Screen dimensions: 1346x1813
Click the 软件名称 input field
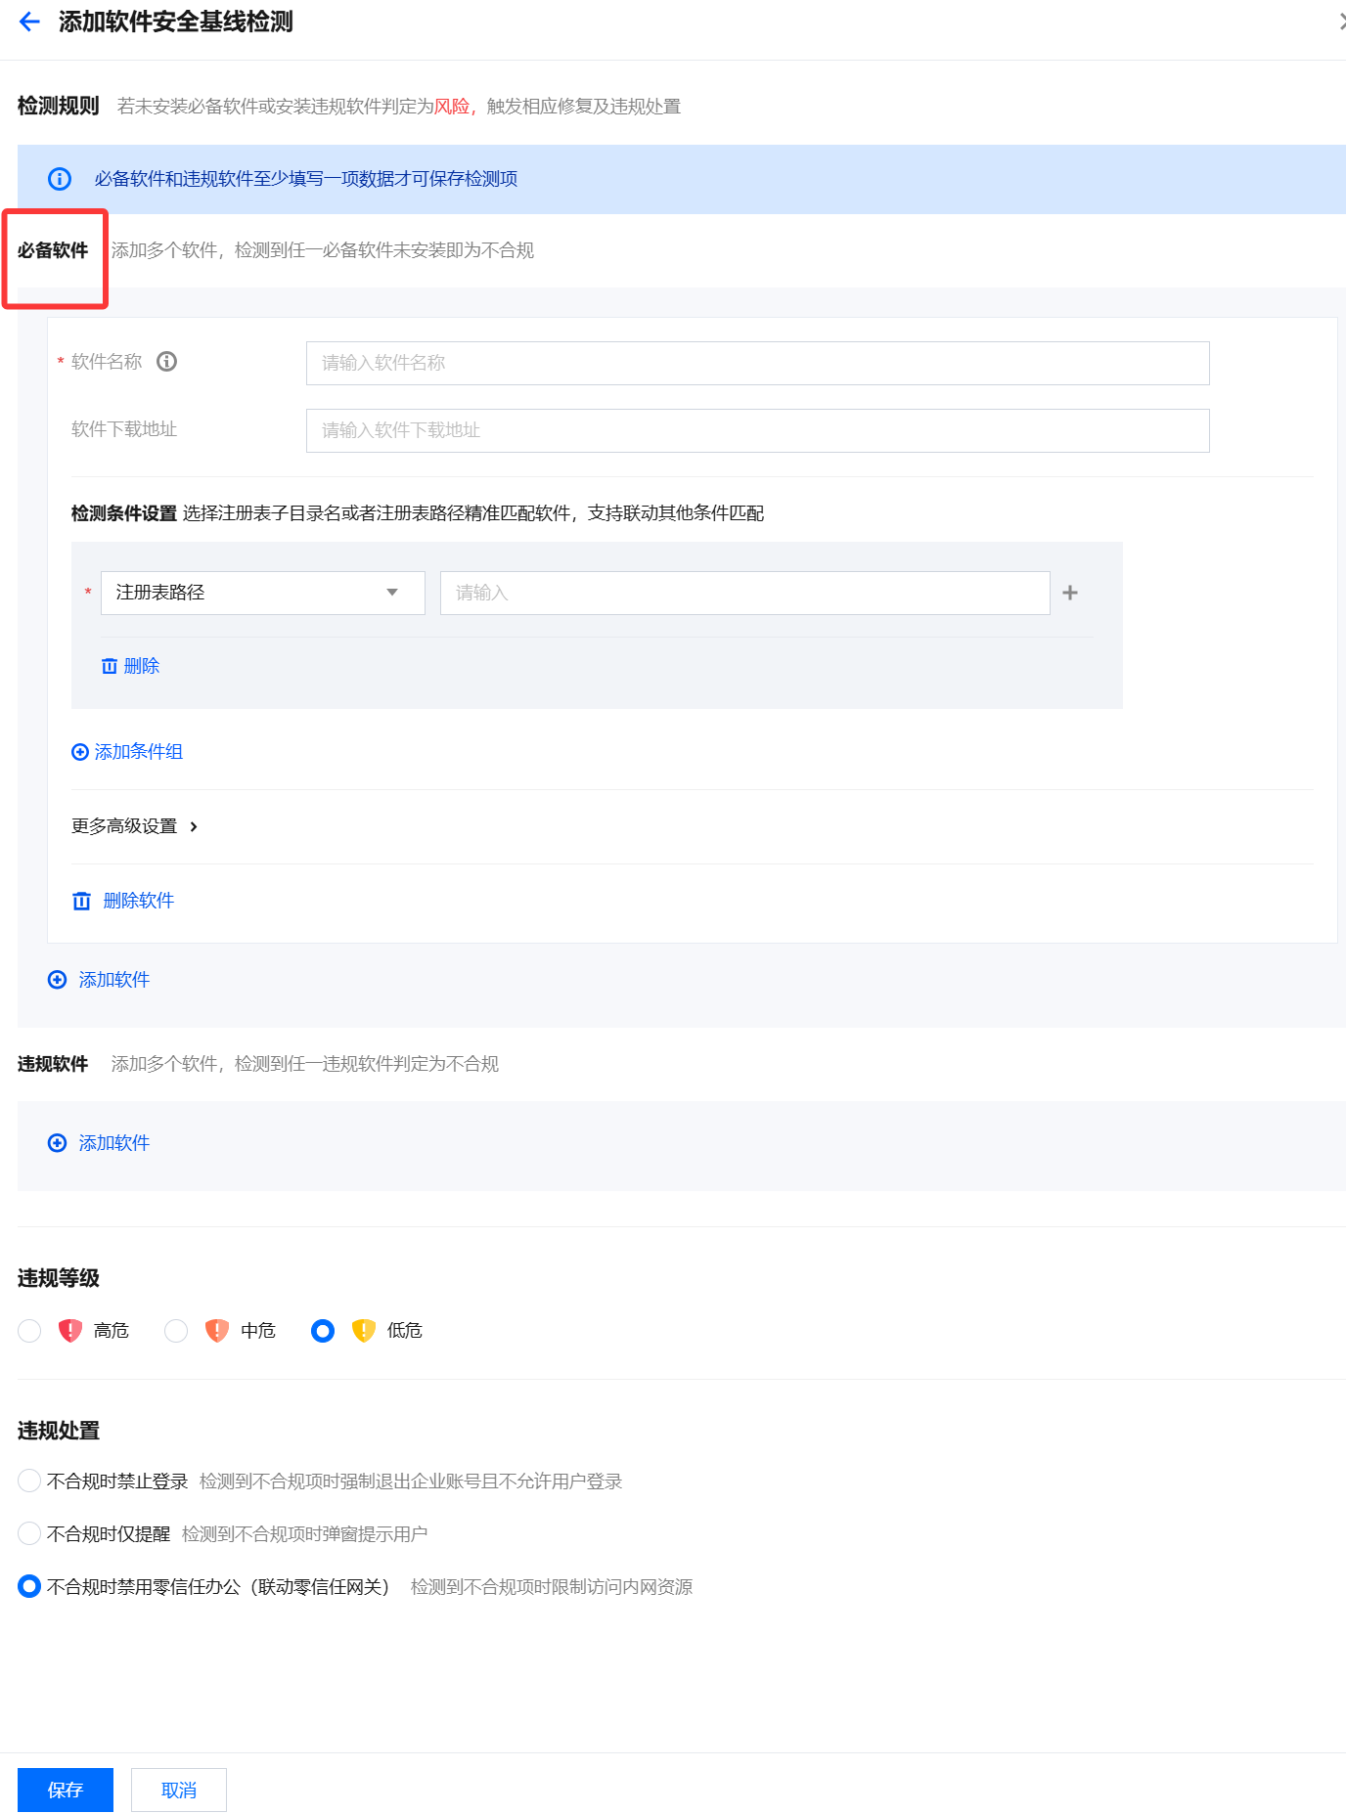click(758, 363)
